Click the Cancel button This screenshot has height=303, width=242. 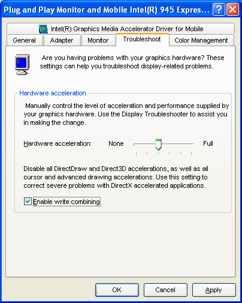(x=165, y=290)
